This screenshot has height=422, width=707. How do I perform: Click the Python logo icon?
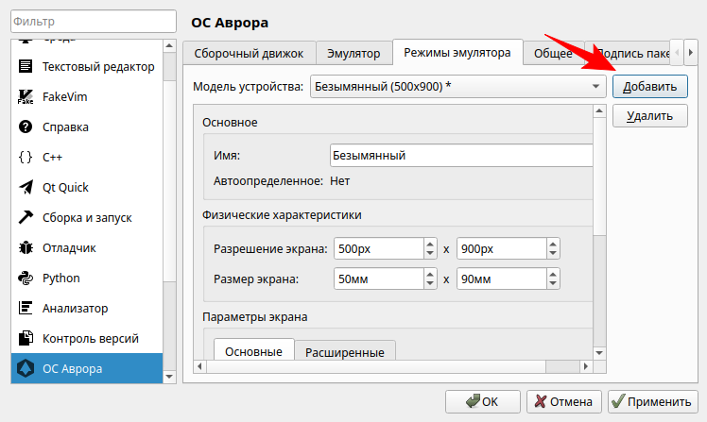26,278
